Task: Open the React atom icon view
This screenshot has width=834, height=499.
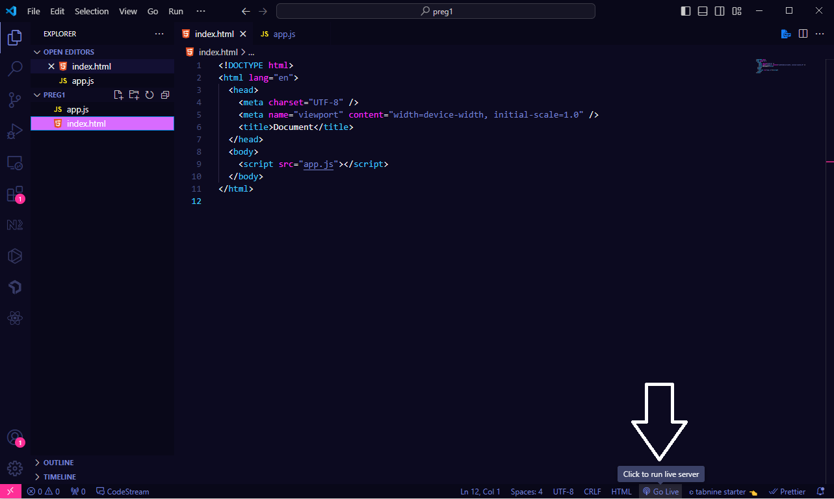Action: [x=14, y=318]
